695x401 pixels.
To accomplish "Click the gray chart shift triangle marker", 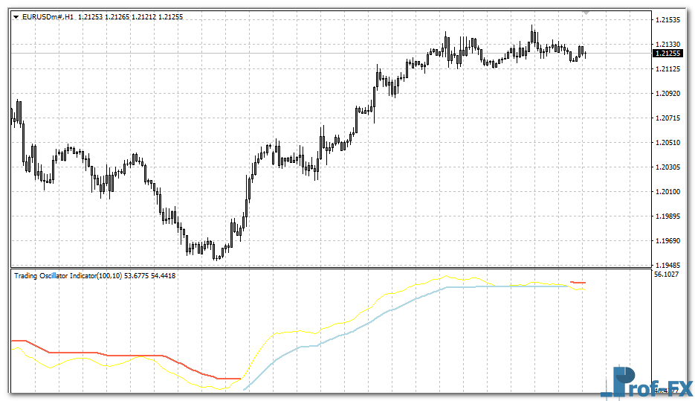I will click(x=586, y=13).
